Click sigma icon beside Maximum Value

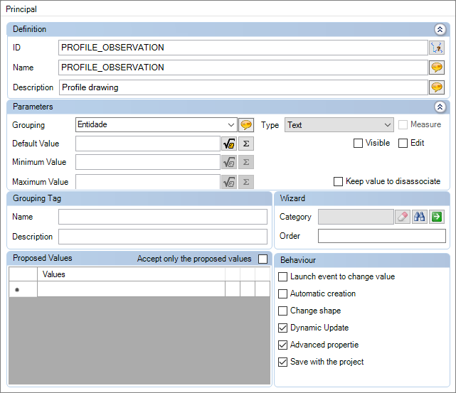[x=246, y=182]
